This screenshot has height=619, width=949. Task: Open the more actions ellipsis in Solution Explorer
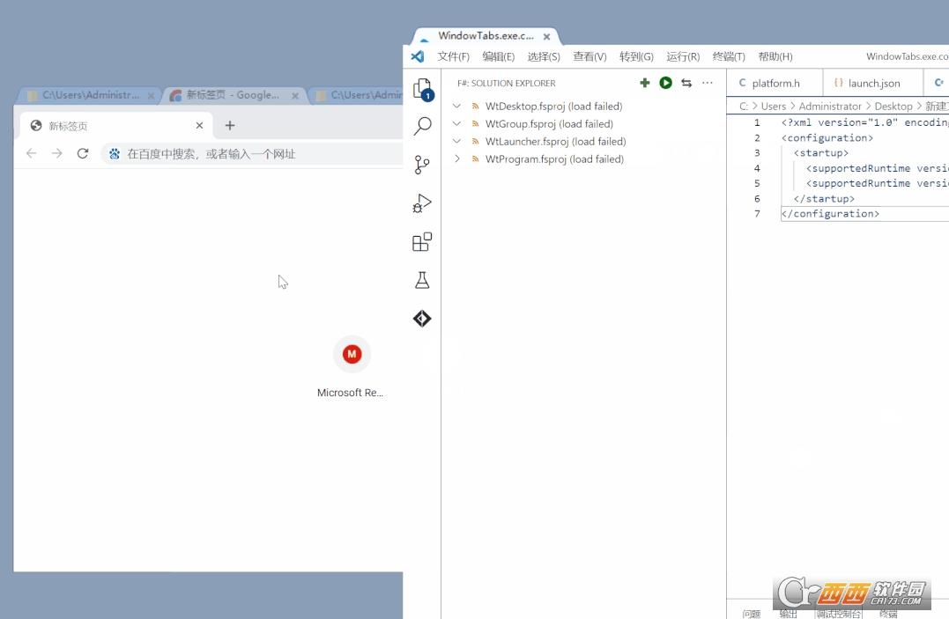(x=707, y=83)
